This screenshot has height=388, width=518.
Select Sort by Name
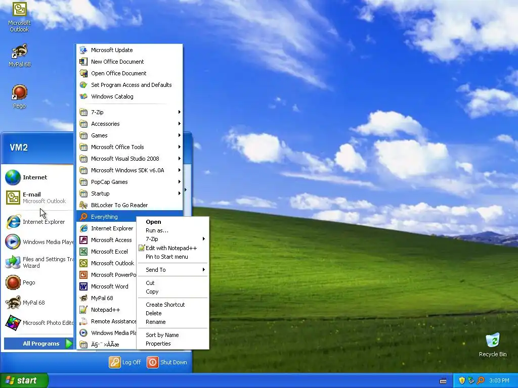click(x=173, y=335)
